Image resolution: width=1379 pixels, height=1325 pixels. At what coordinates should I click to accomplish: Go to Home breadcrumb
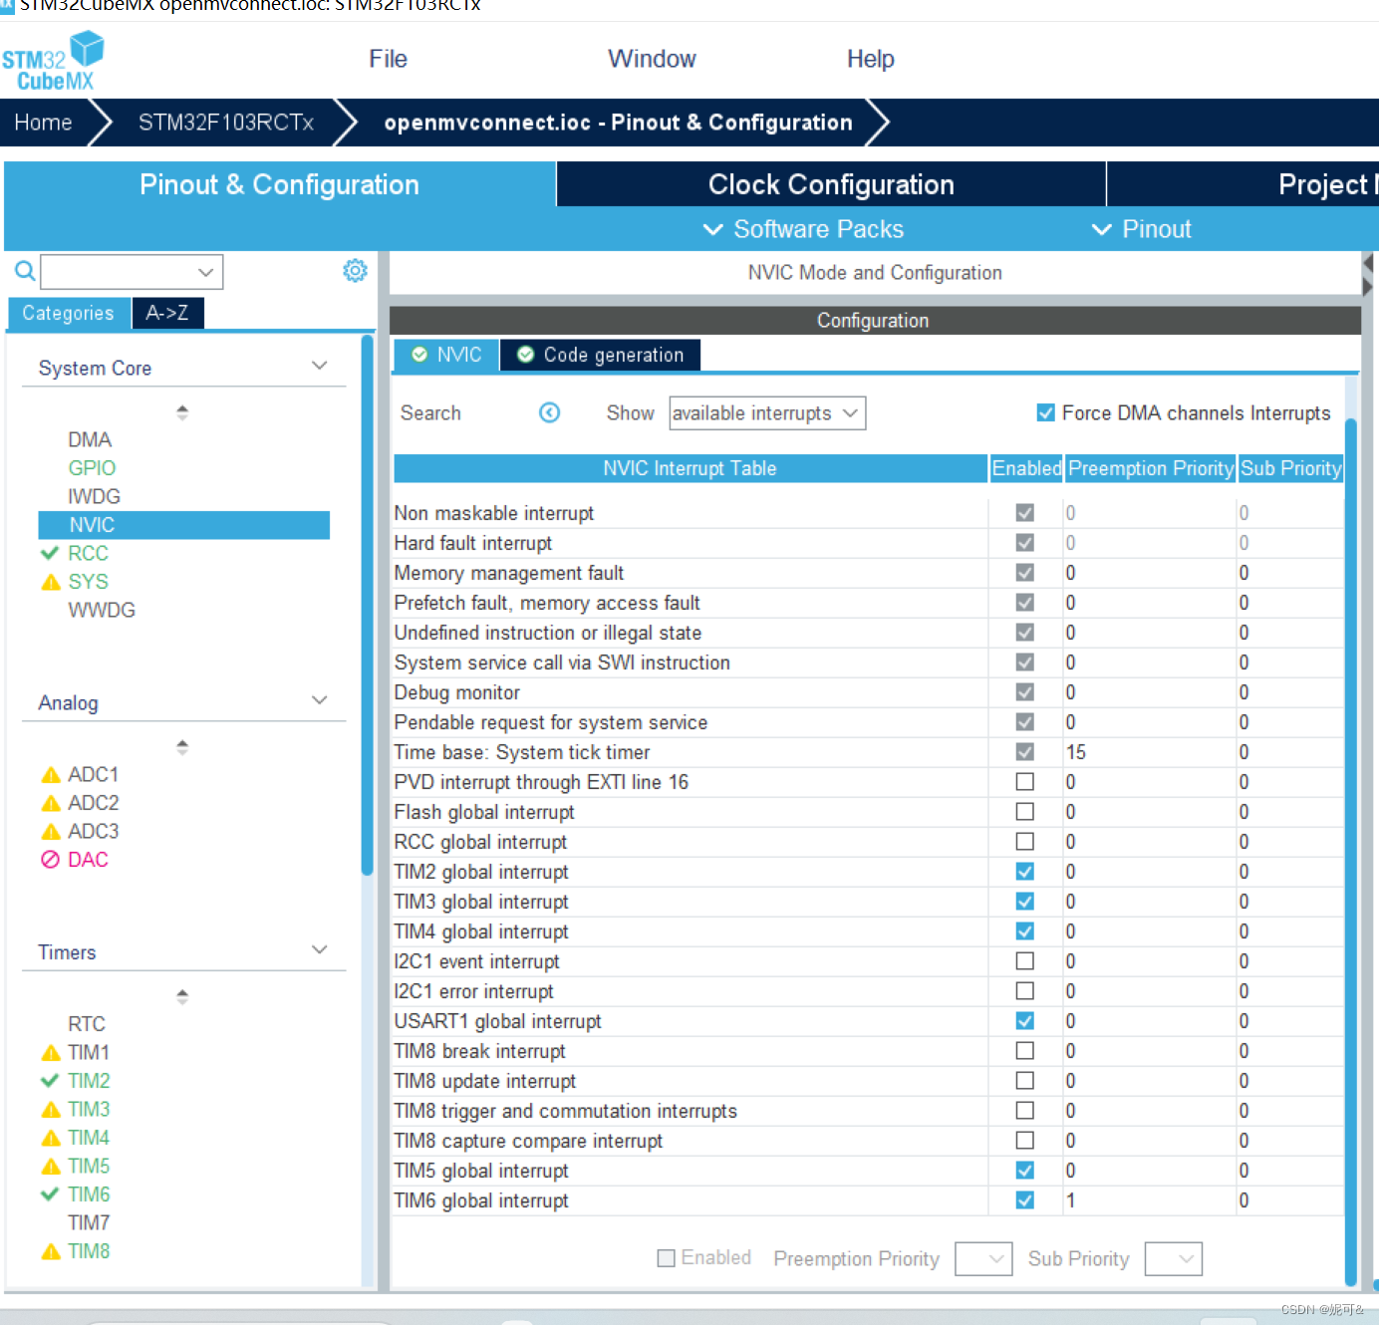pos(43,123)
